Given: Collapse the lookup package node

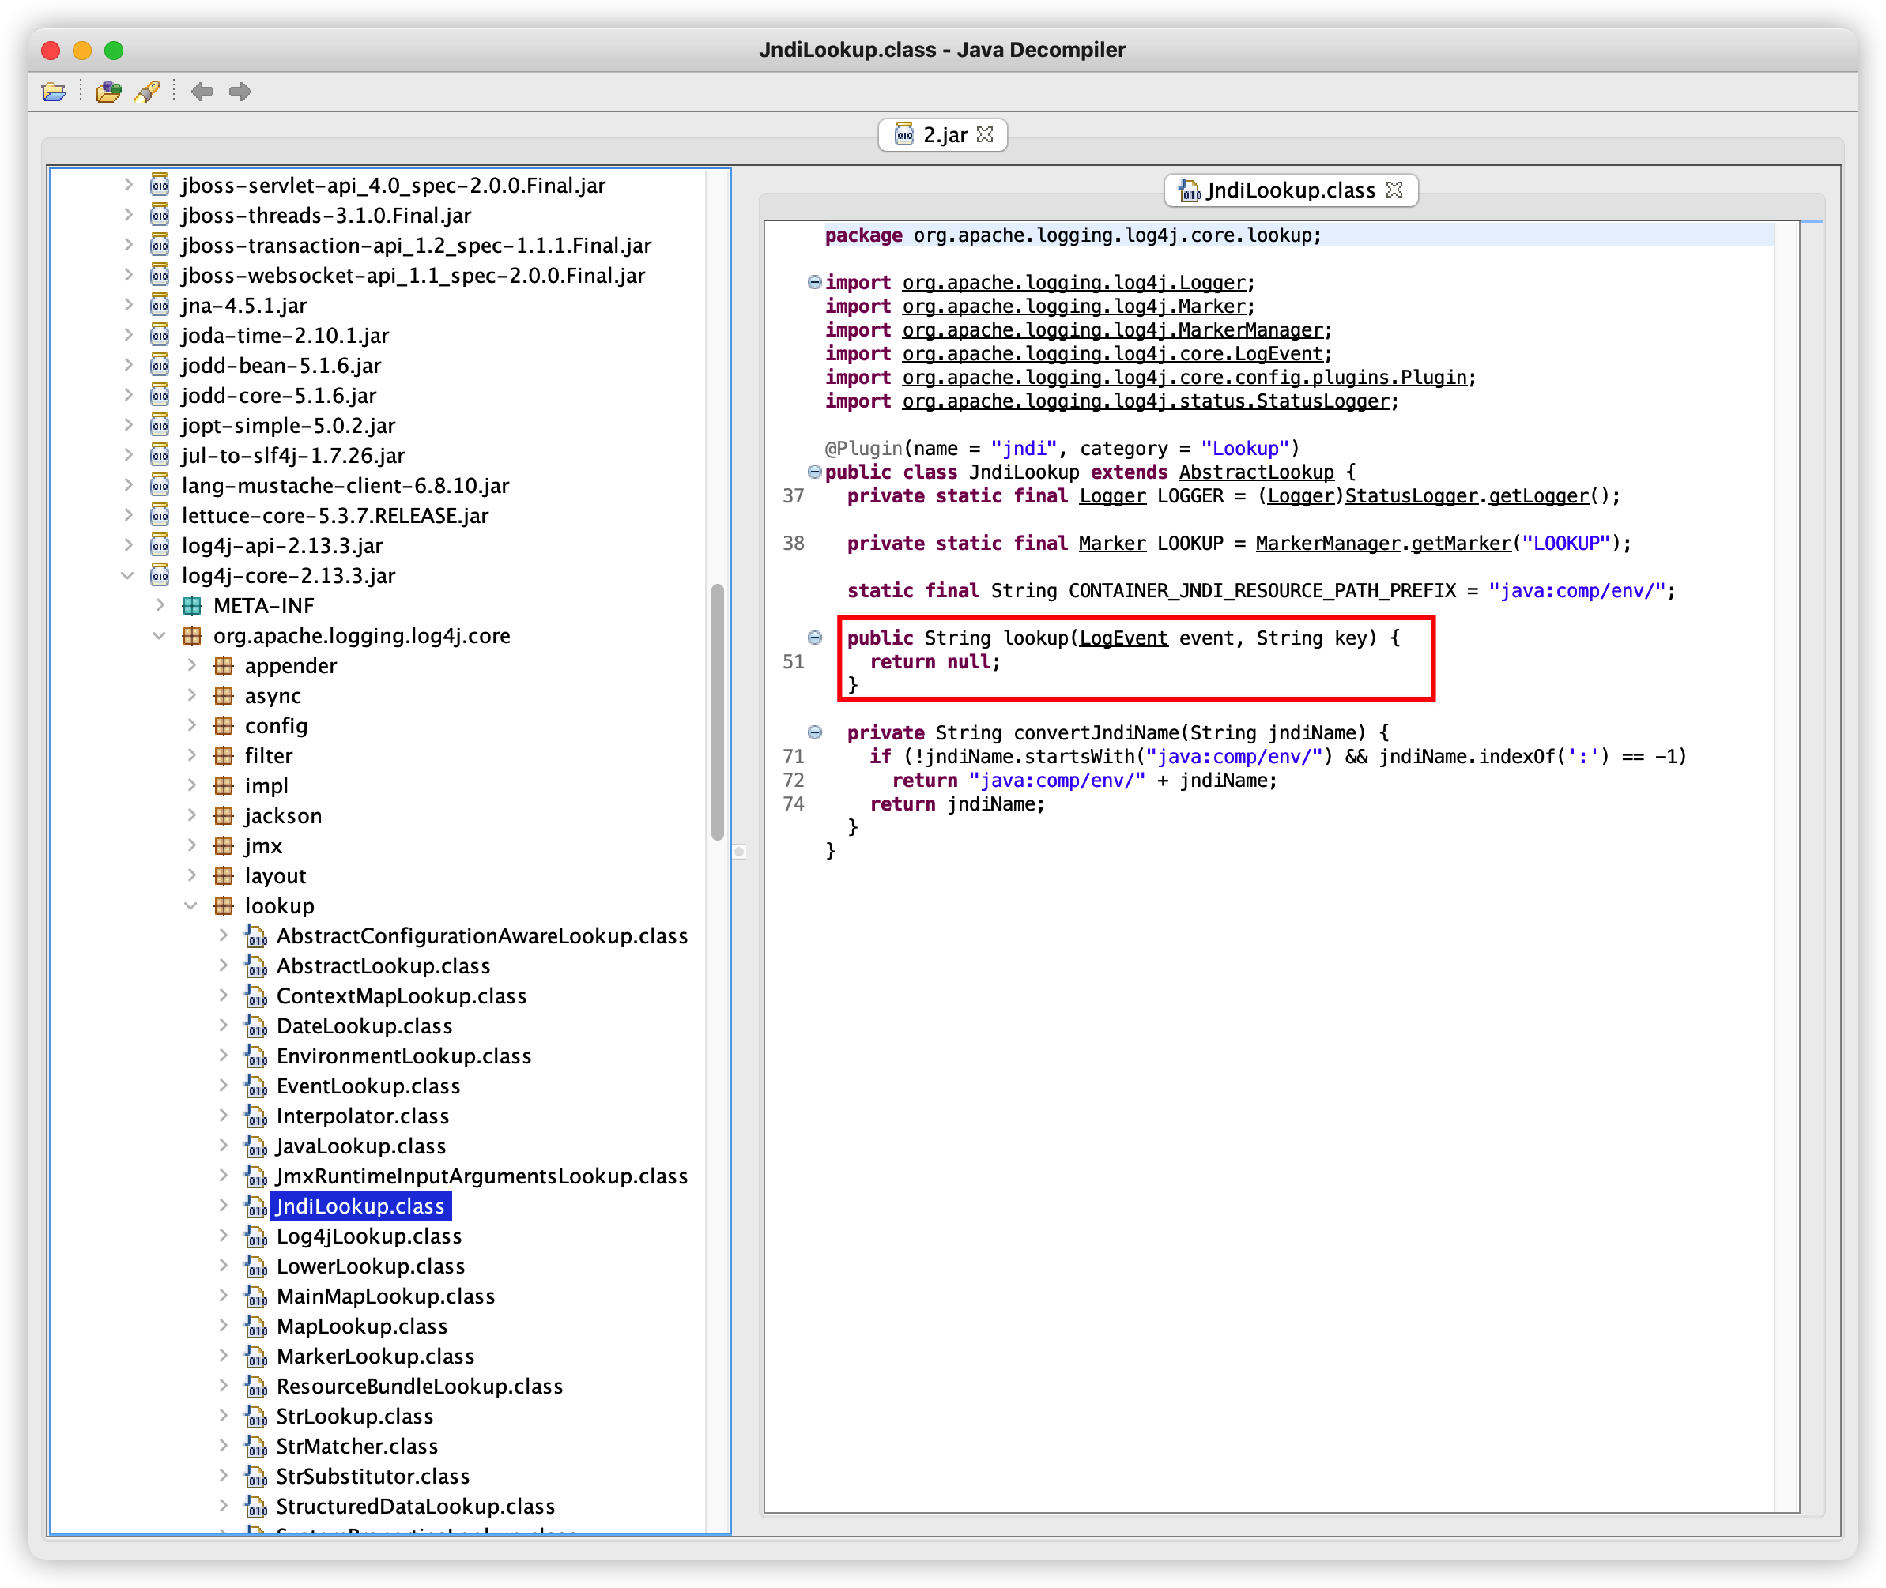Looking at the screenshot, I should pos(191,905).
